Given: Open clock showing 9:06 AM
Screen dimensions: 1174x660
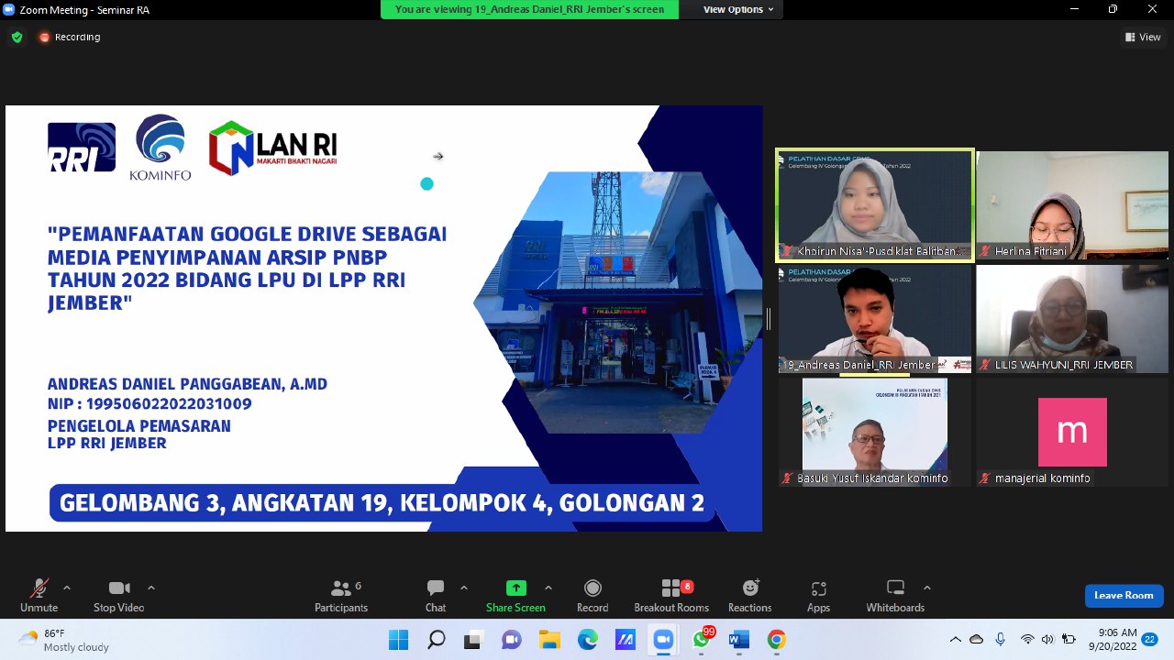Looking at the screenshot, I should click(1113, 640).
